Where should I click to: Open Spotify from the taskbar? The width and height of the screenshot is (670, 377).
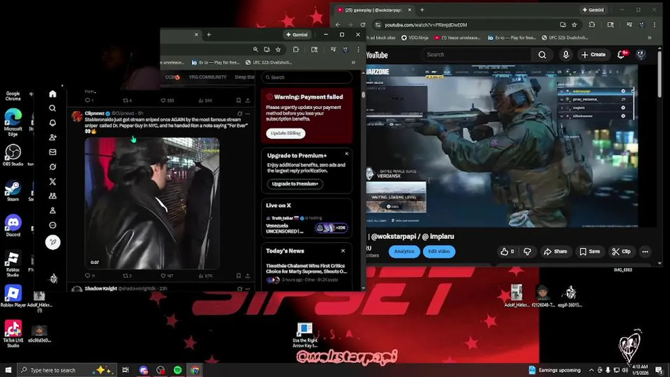point(177,370)
